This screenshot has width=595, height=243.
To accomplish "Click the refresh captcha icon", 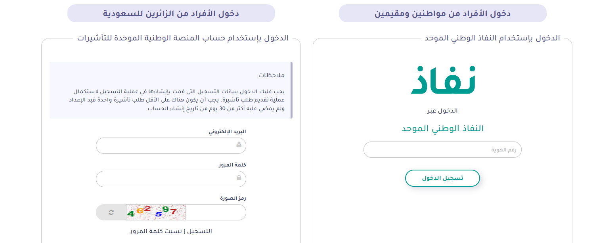I will click(x=111, y=212).
